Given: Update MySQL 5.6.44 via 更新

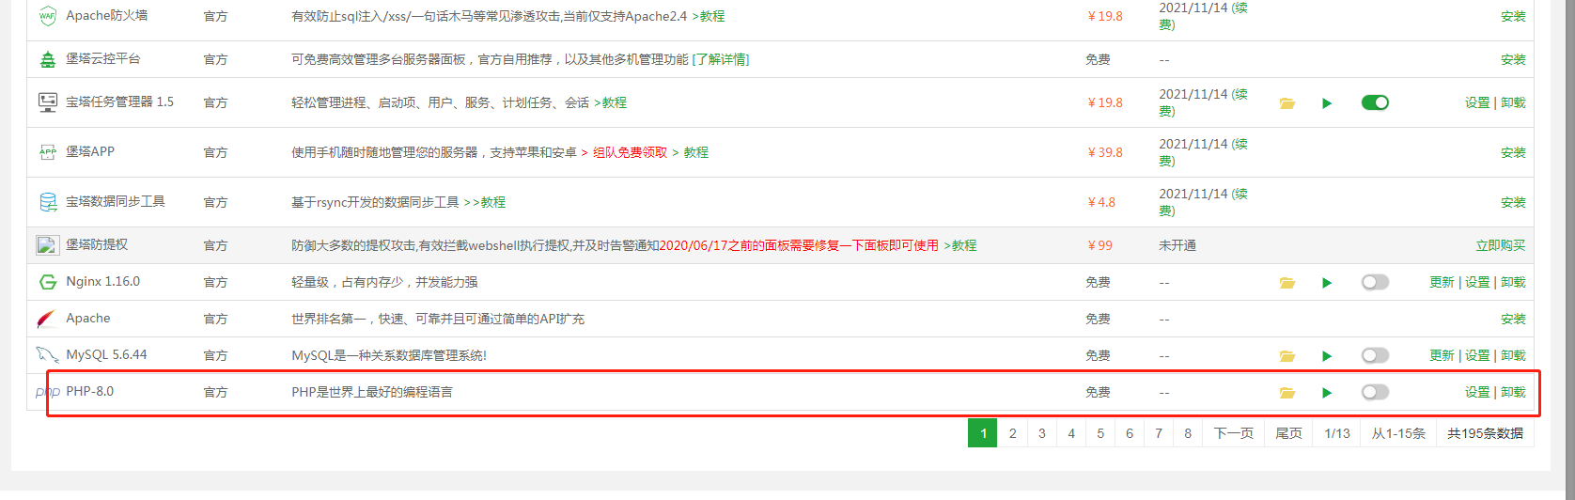Looking at the screenshot, I should coord(1442,355).
